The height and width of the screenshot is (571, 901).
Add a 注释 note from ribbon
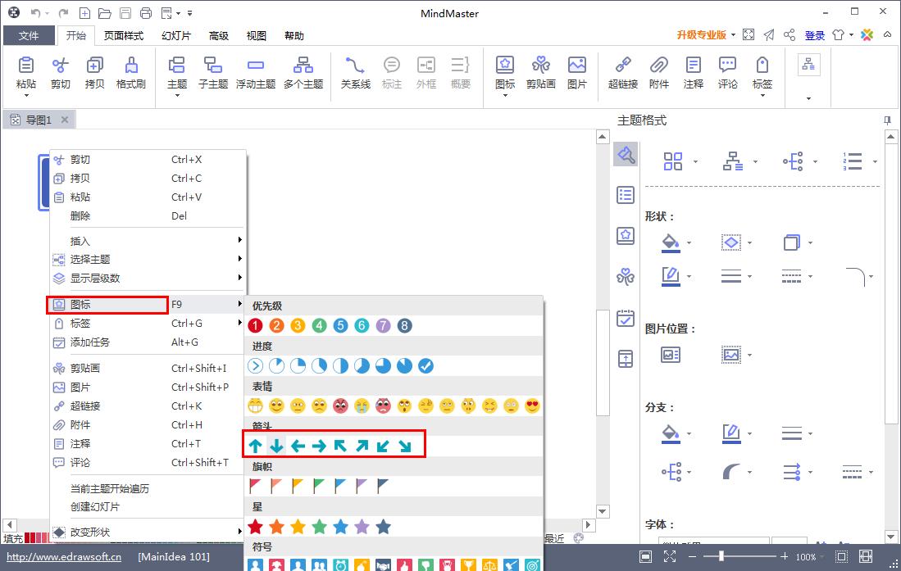(x=693, y=72)
